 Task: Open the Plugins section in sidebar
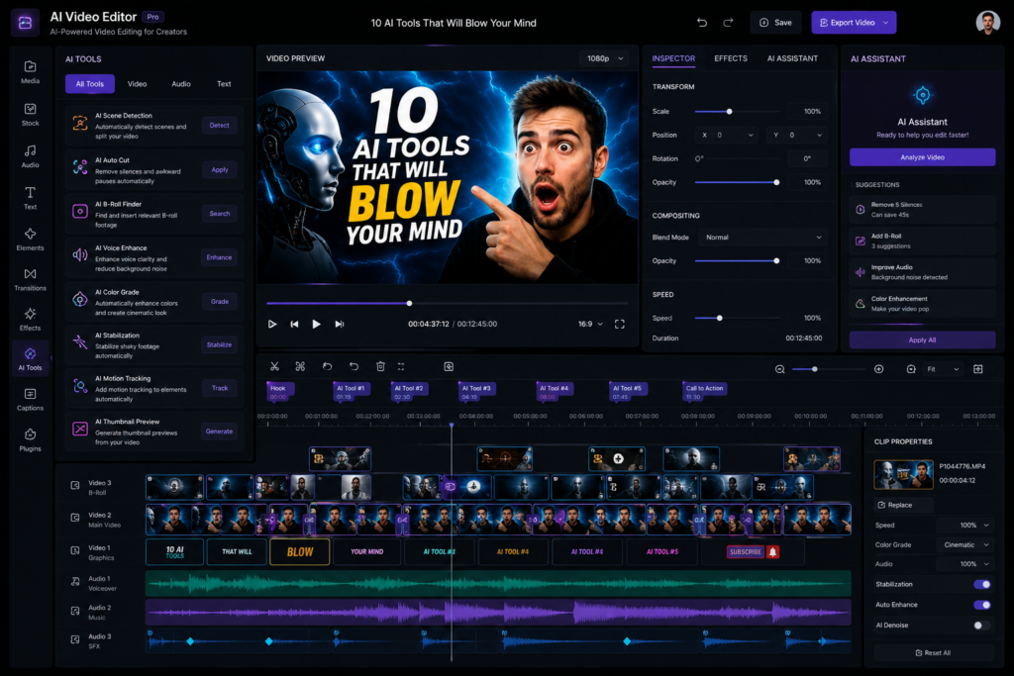pyautogui.click(x=30, y=439)
